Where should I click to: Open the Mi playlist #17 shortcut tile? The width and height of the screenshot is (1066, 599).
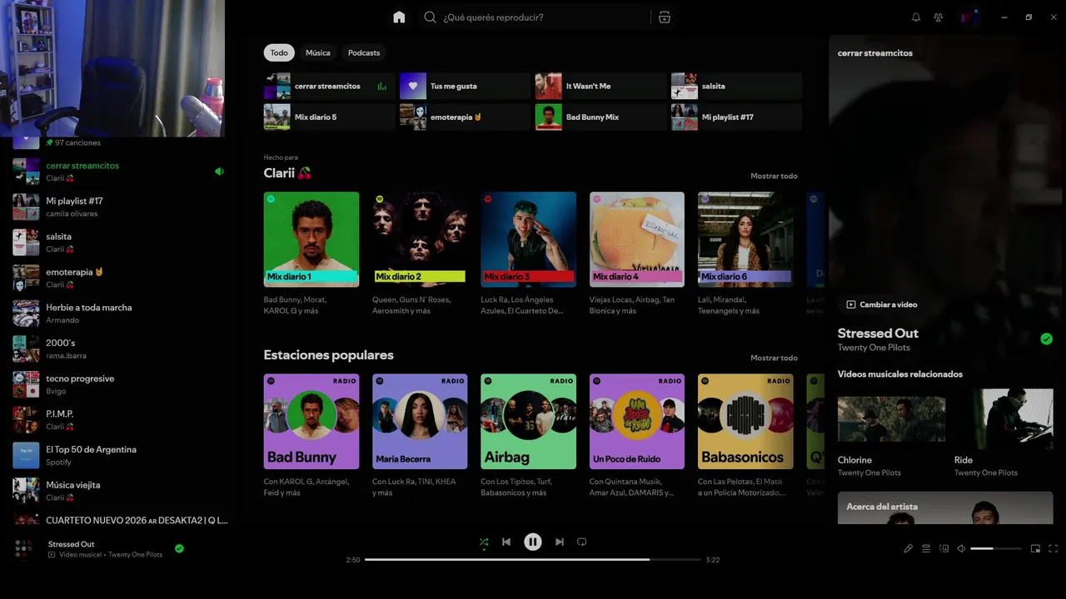[x=736, y=116]
